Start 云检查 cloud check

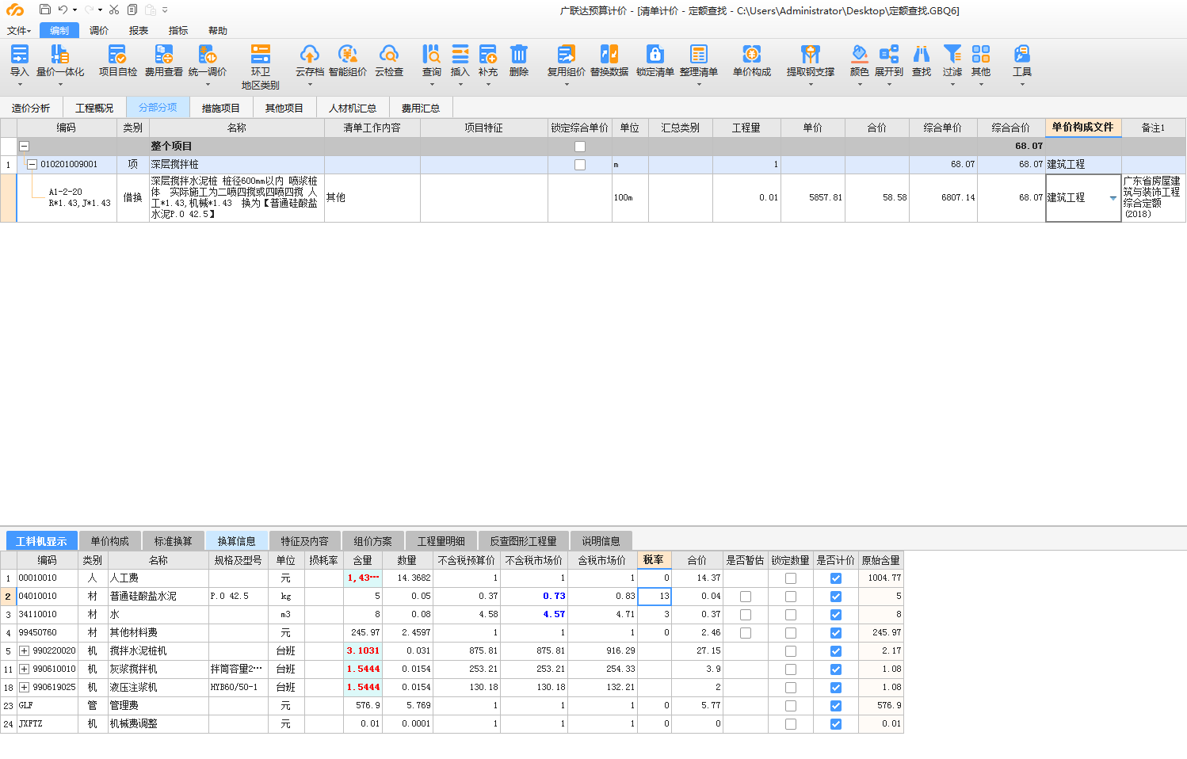[x=388, y=54]
